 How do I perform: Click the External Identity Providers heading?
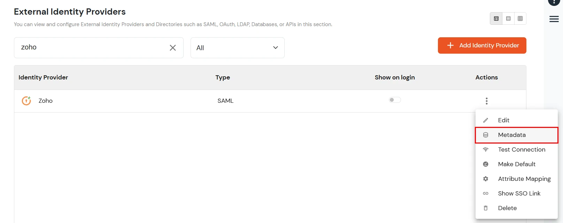click(70, 12)
